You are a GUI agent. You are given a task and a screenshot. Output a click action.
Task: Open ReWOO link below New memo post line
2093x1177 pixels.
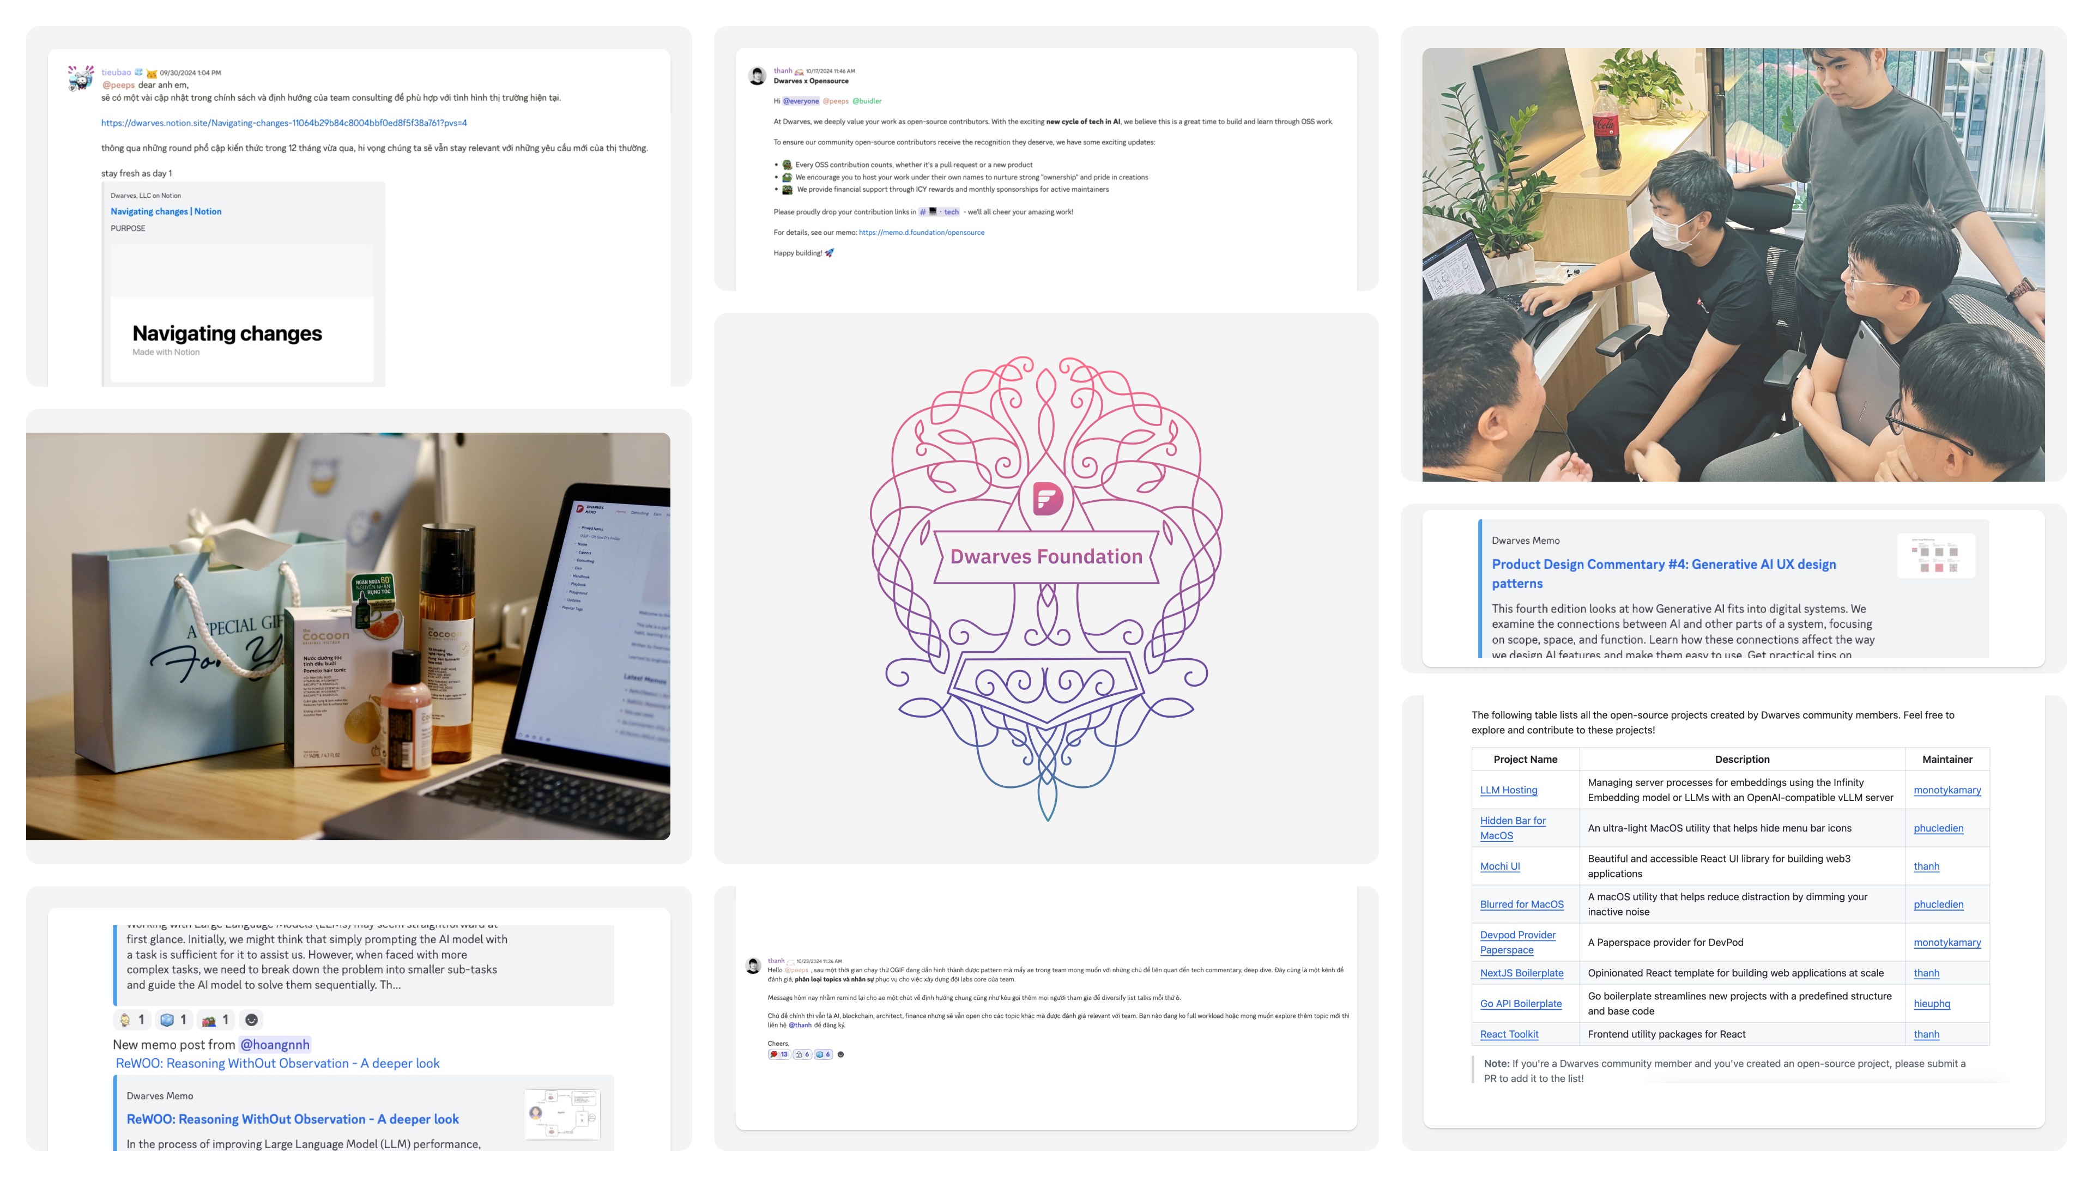click(278, 1063)
